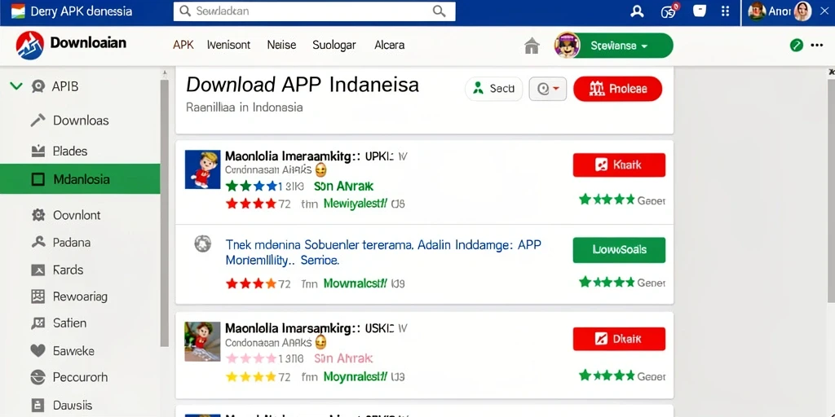
Task: Click the third card's app thumbnail
Action: tap(202, 341)
